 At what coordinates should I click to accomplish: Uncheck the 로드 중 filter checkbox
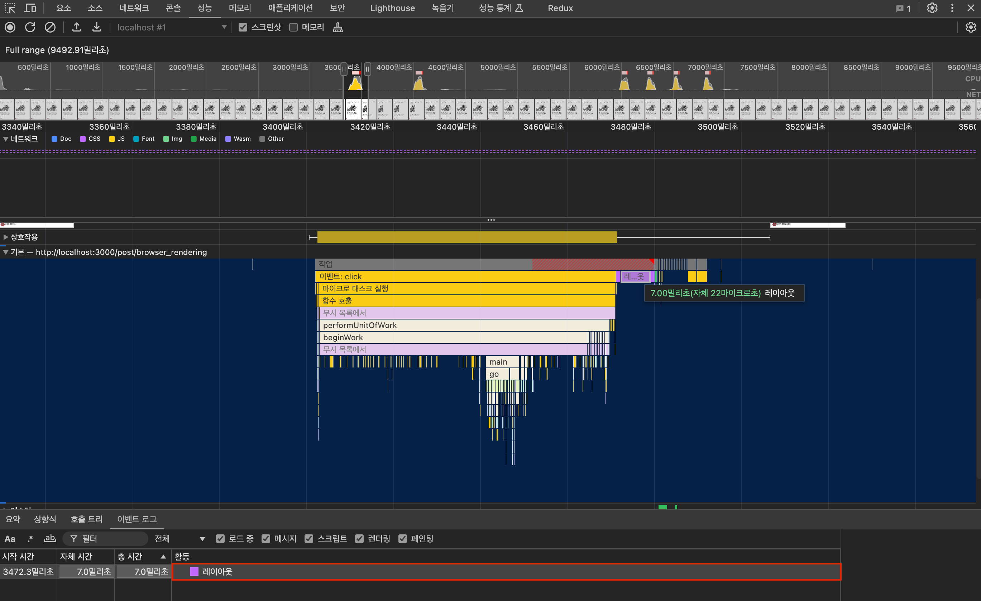click(220, 539)
